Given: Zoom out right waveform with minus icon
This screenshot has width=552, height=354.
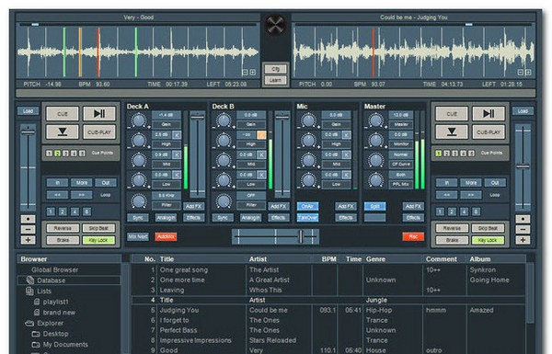Looking at the screenshot, I should [x=521, y=72].
